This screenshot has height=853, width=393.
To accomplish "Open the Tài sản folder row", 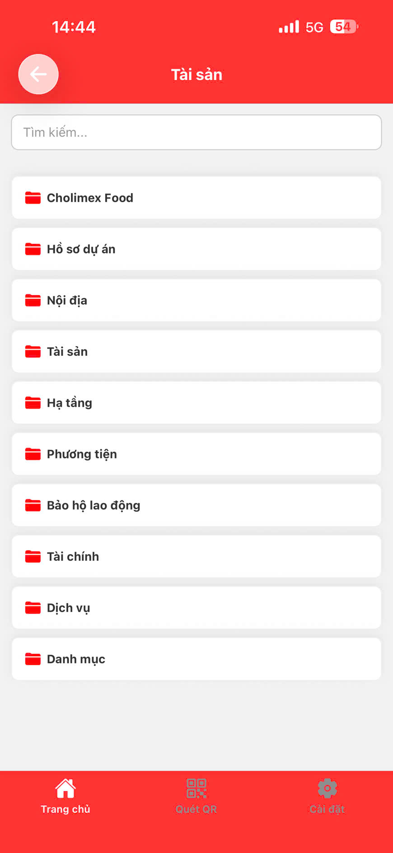I will click(x=196, y=352).
